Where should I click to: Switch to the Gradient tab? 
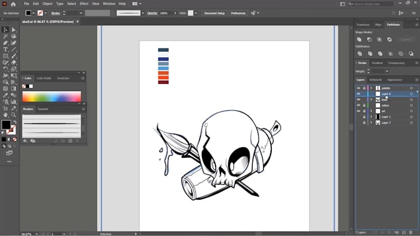pyautogui.click(x=377, y=63)
